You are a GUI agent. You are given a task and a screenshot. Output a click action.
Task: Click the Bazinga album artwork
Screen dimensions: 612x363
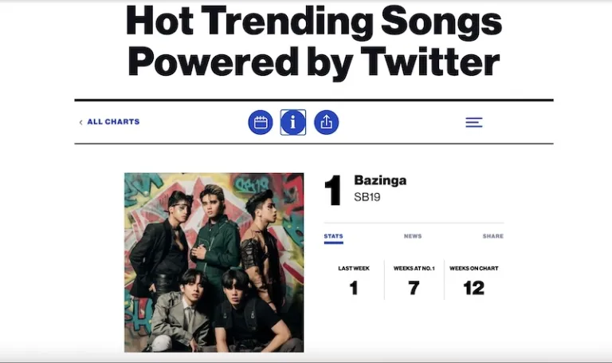point(214,262)
